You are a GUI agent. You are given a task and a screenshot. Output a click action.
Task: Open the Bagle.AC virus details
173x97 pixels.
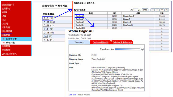[x=80, y=16]
